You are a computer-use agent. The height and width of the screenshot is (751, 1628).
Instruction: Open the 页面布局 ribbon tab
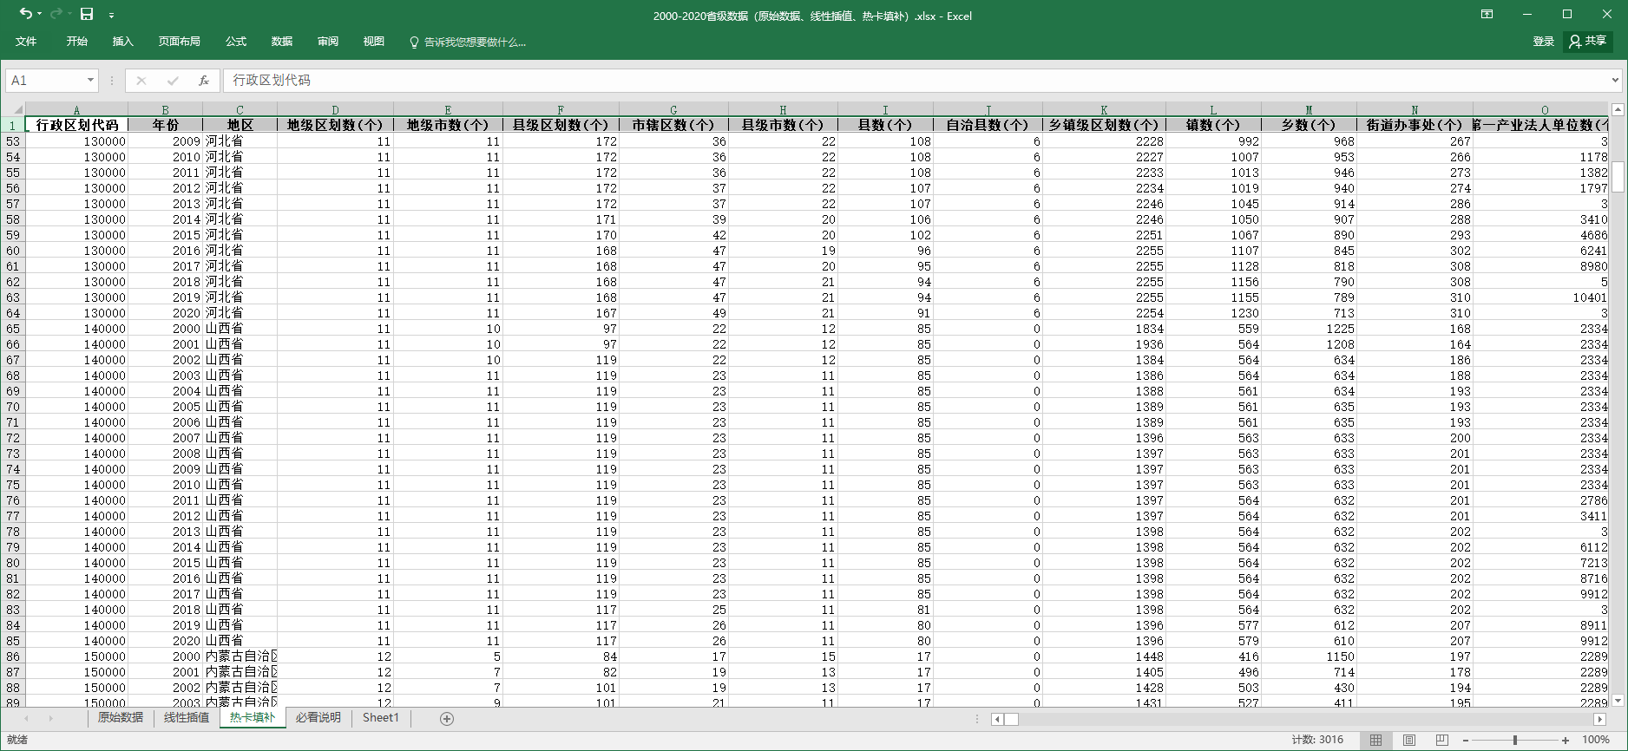(180, 42)
